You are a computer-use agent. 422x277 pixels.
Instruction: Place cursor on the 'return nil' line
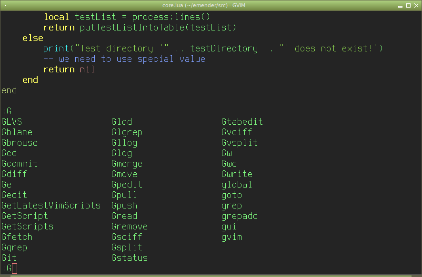69,69
